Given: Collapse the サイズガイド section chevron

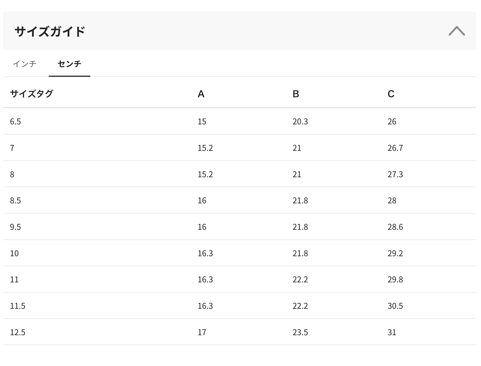Looking at the screenshot, I should pos(457,31).
